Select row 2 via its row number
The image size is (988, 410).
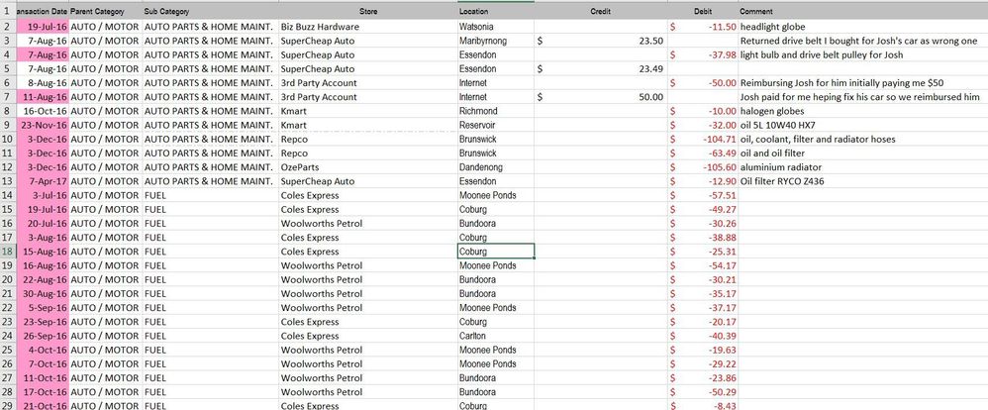[7, 27]
